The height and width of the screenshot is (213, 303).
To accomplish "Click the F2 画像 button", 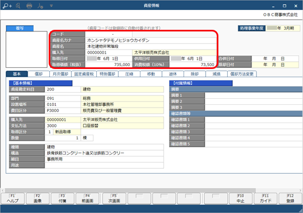I will click(38, 198).
